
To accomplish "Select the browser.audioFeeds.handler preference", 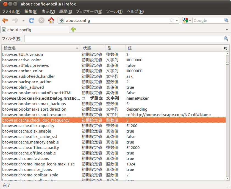I will pos(114,76).
